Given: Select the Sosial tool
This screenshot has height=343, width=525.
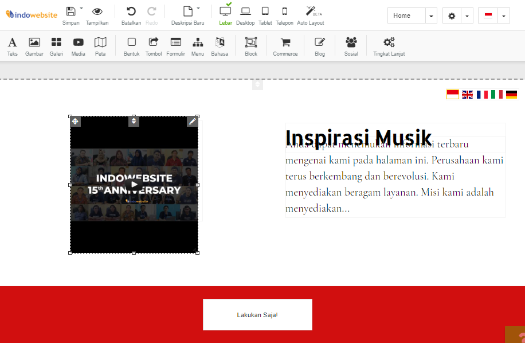Looking at the screenshot, I should coord(351,45).
